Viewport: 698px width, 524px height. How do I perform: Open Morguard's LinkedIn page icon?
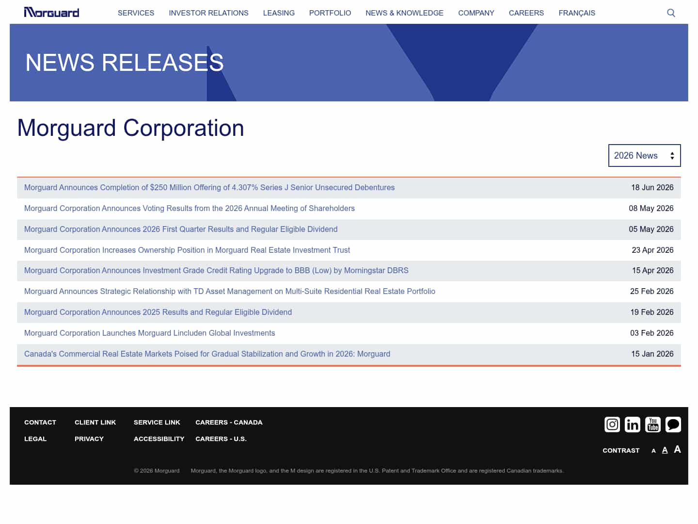(x=633, y=425)
